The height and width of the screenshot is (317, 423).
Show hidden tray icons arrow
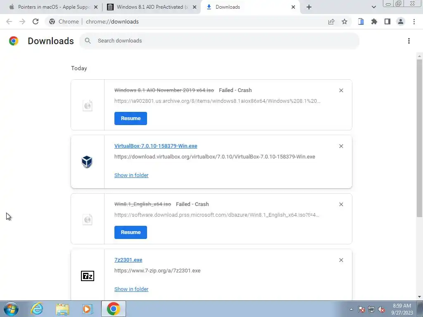(351, 309)
